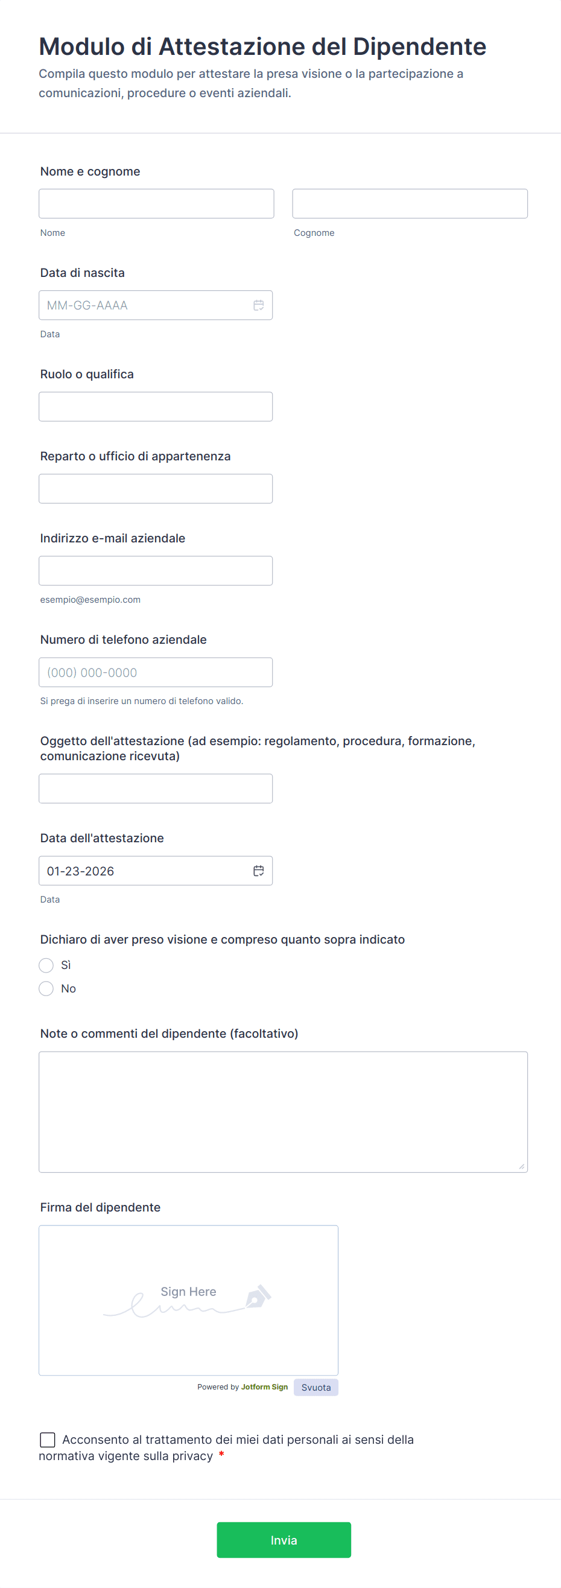Click the Indirizzo e-mail aziendale field
The height and width of the screenshot is (1588, 561).
[x=156, y=570]
